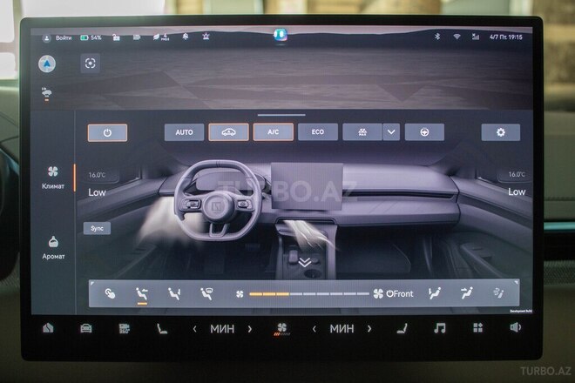Switch to the Климат tab
The image size is (575, 383).
pos(53,178)
